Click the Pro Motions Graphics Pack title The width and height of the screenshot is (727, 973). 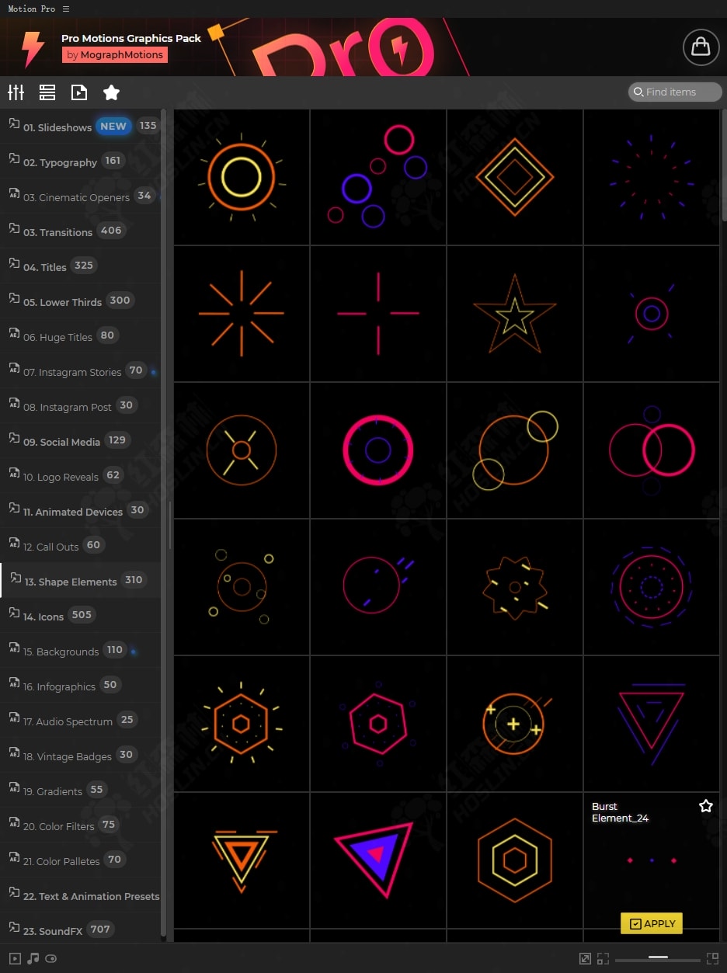click(131, 37)
